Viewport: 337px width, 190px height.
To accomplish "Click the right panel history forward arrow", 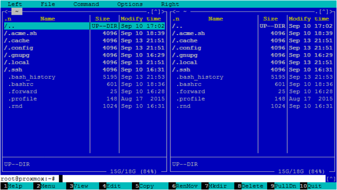I will 331,12.
